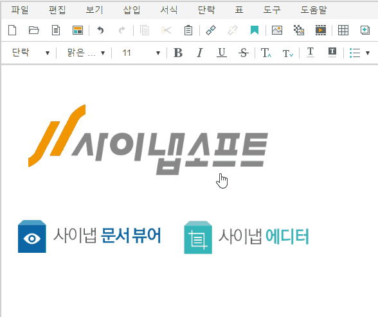Image resolution: width=378 pixels, height=317 pixels.
Task: Redo the undone action
Action: tap(122, 30)
